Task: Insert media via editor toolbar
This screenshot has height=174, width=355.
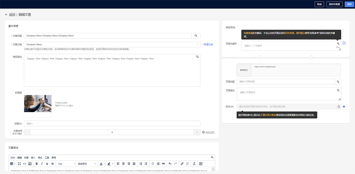Action: [x=201, y=164]
